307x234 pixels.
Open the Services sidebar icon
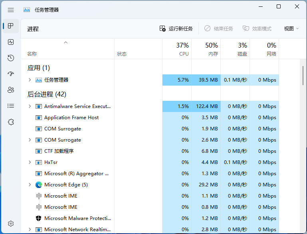point(11,122)
